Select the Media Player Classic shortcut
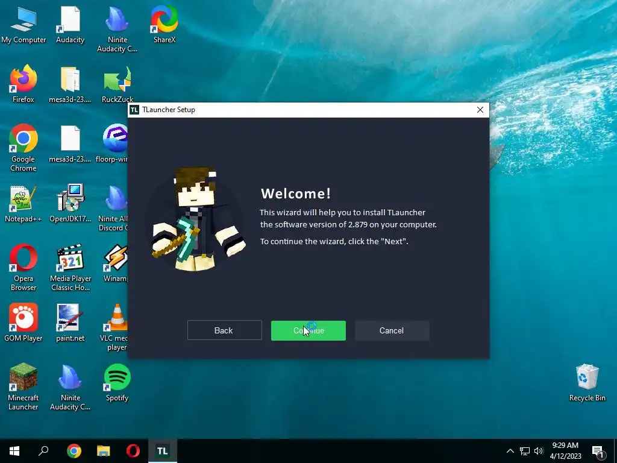 [70, 268]
